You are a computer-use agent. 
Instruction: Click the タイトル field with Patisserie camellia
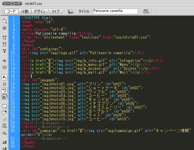(x=115, y=11)
